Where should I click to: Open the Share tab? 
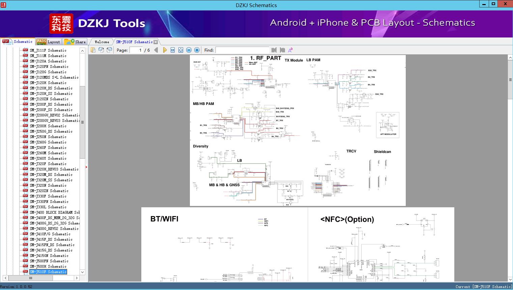pyautogui.click(x=75, y=42)
